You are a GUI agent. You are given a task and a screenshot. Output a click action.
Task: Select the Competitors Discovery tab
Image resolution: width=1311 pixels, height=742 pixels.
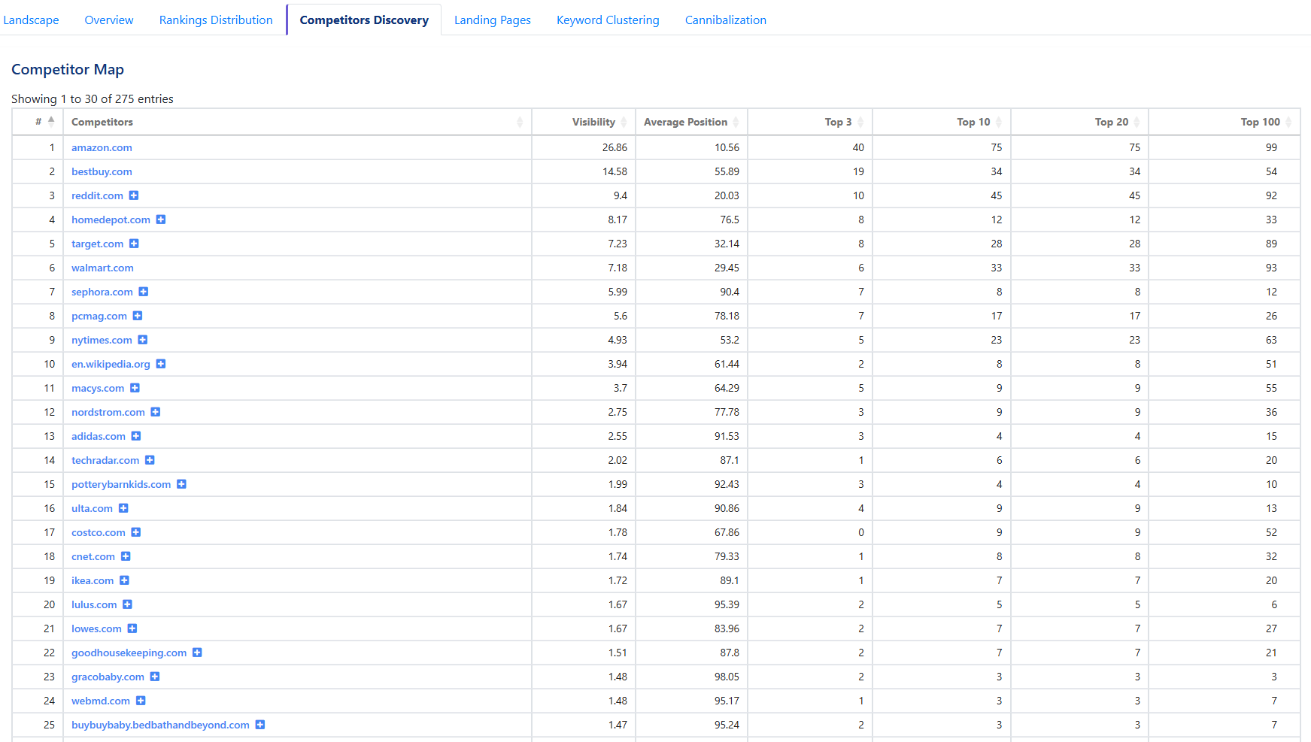click(364, 20)
